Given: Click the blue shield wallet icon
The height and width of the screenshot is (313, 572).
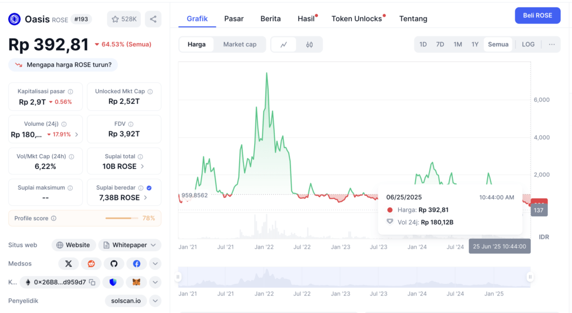Looking at the screenshot, I should 113,282.
